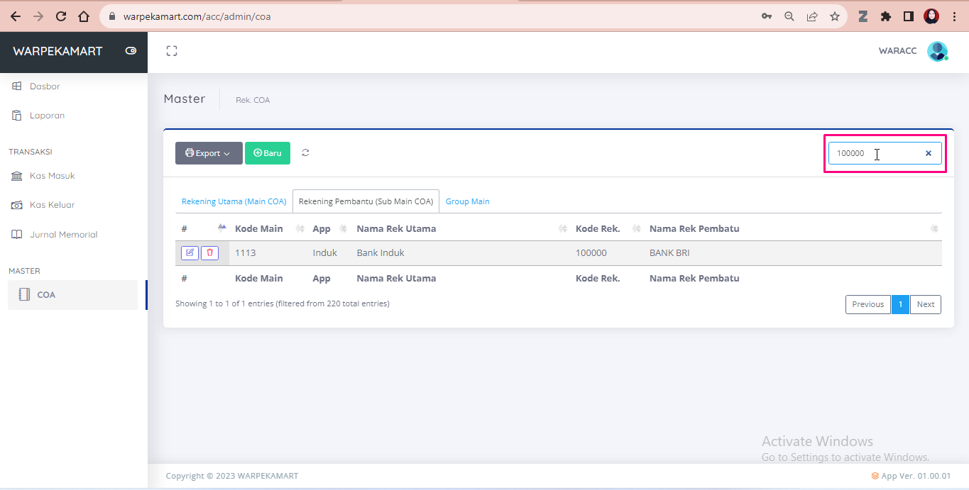Click the zoom magnifier icon in address bar
Image resolution: width=969 pixels, height=490 pixels.
(x=789, y=16)
